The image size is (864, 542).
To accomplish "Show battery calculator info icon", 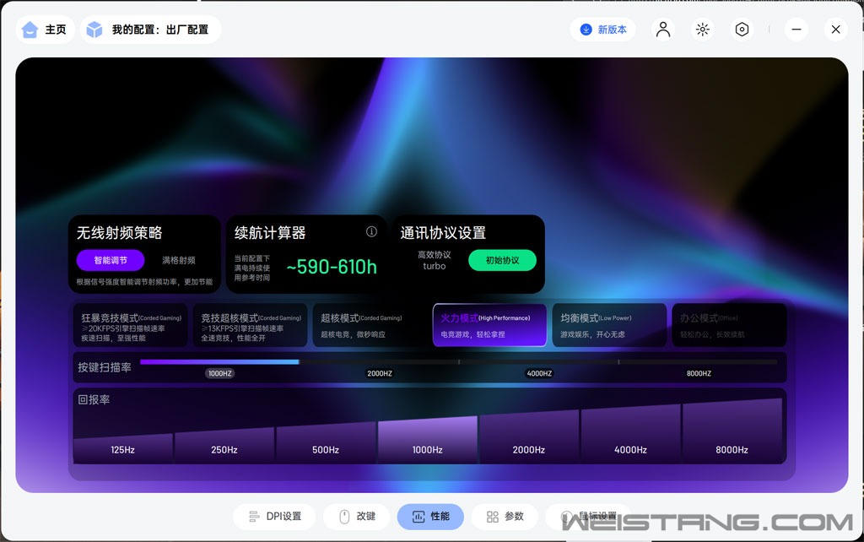I will [x=371, y=231].
